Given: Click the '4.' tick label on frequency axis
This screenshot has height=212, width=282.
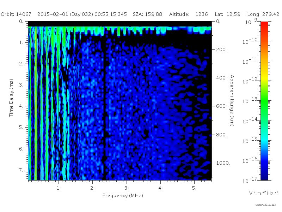Looking at the screenshot, I should (x=160, y=188).
